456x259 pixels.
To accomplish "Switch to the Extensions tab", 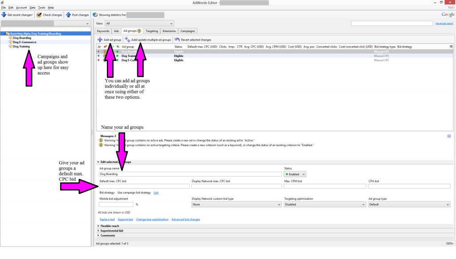I will 169,31.
